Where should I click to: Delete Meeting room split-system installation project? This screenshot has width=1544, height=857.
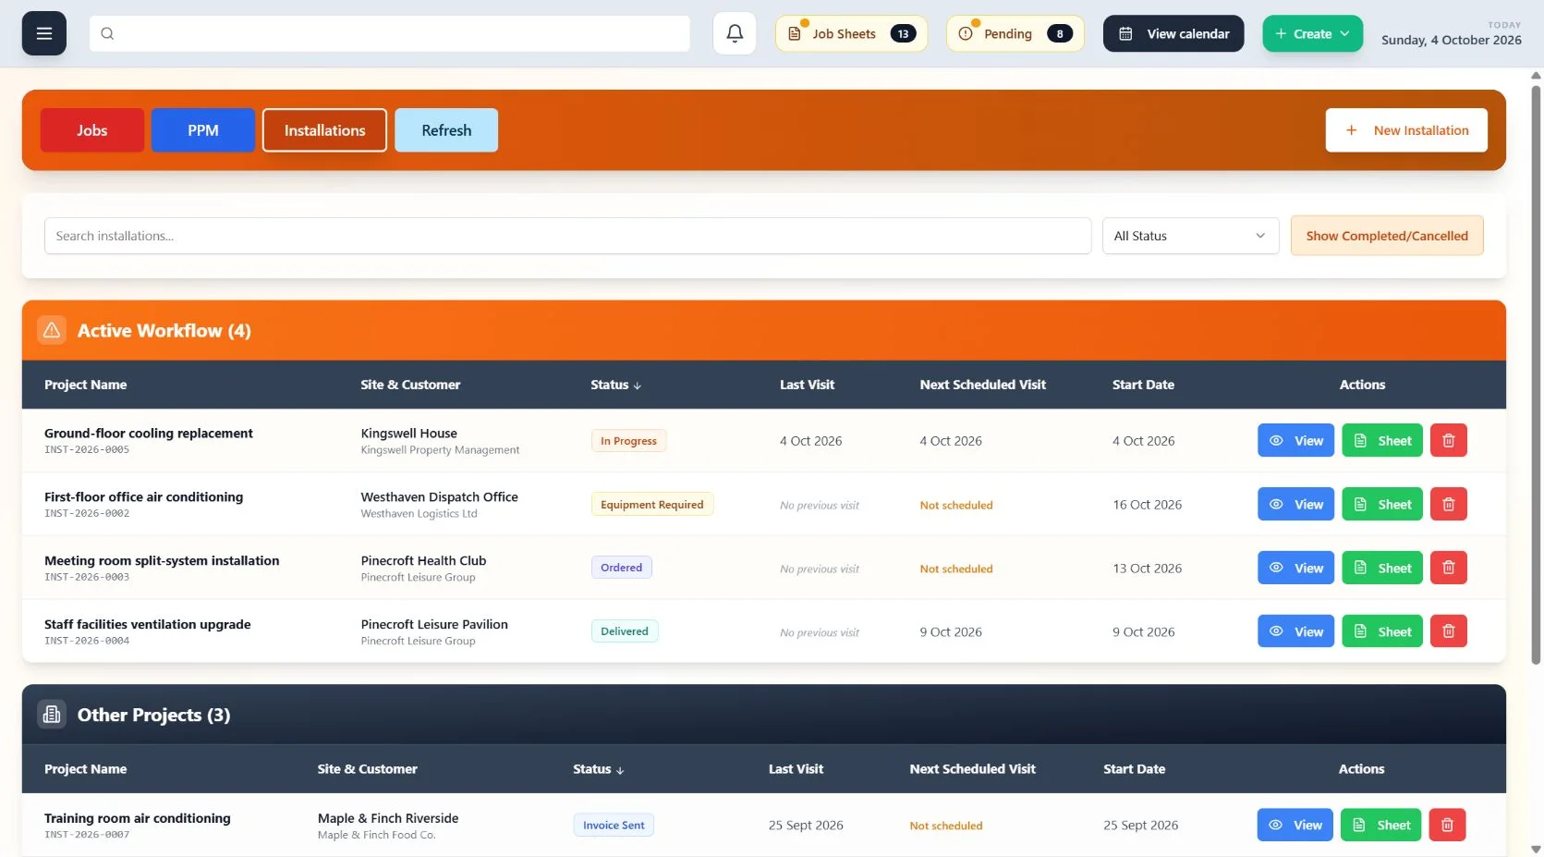1448,569
